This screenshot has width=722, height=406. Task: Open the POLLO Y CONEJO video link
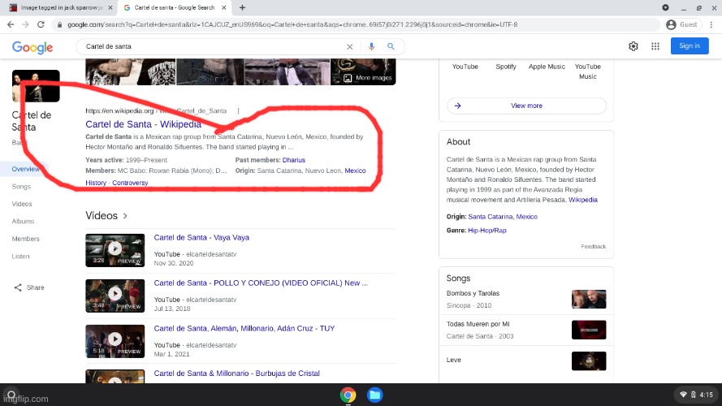[261, 283]
